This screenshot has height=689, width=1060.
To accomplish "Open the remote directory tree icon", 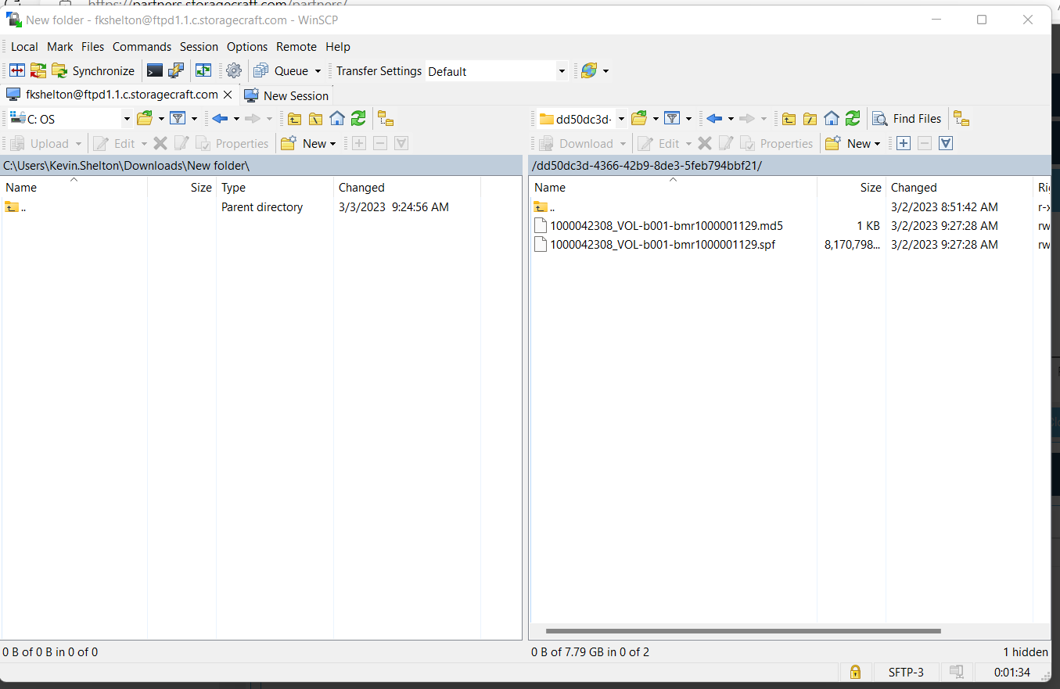I will tap(810, 118).
